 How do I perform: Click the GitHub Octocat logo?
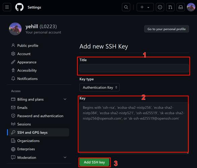click(19, 7)
